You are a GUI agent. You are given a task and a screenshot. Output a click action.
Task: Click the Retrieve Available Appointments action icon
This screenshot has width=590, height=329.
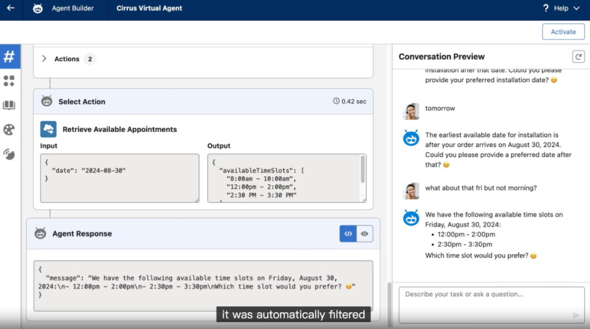point(49,129)
